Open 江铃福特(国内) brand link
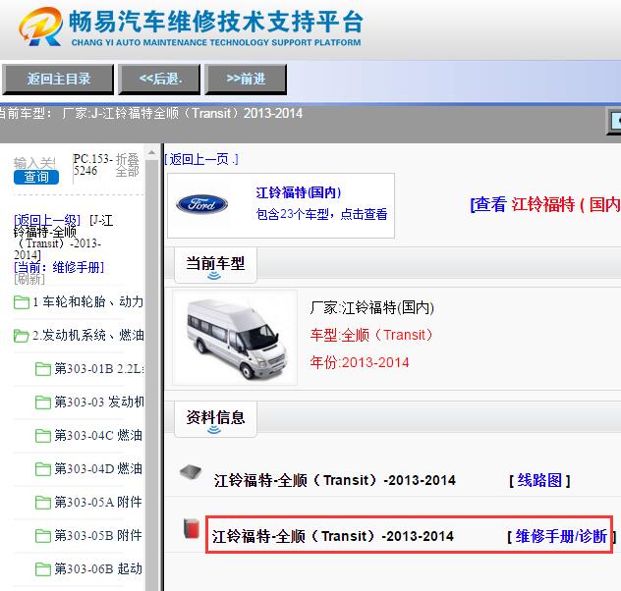The height and width of the screenshot is (591, 621). tap(299, 192)
